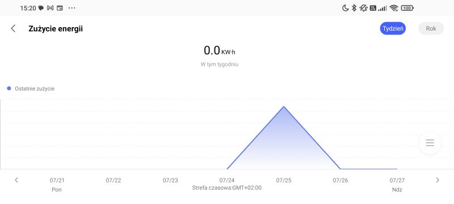
Task: Tap the 07/23 date label
Action: (170, 180)
